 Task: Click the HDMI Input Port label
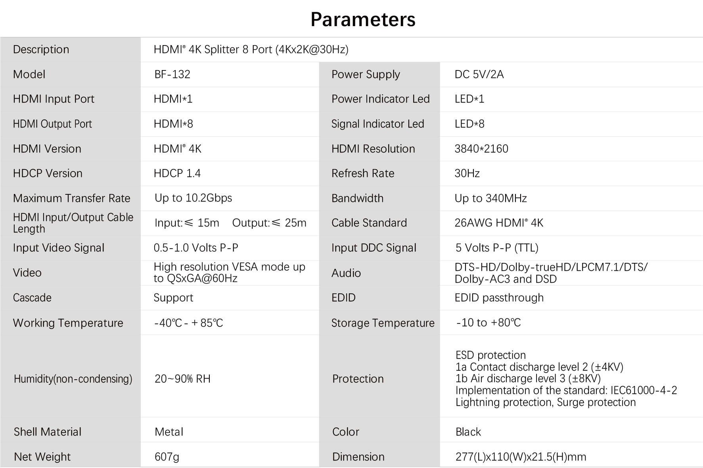click(x=54, y=99)
